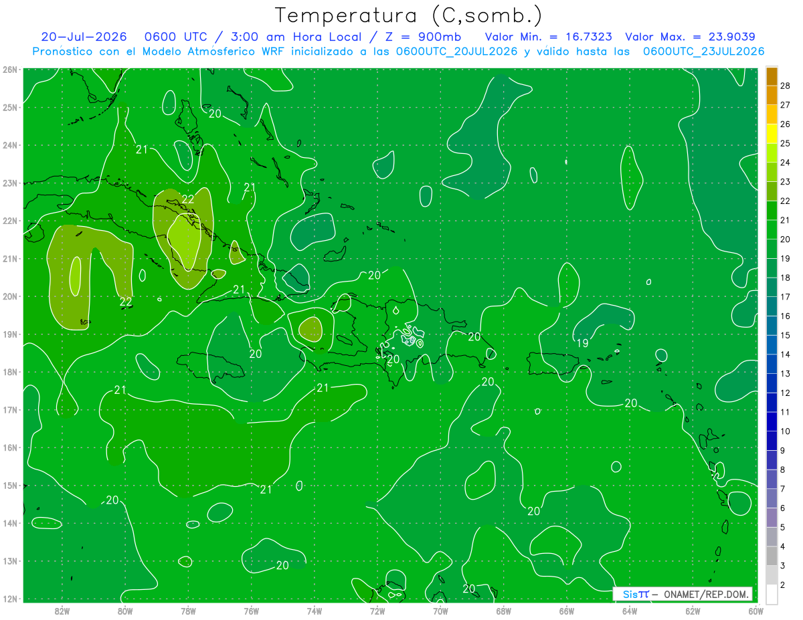Click legend value '16' on the color bar
Viewport: 803px width, 620px height.
[785, 316]
